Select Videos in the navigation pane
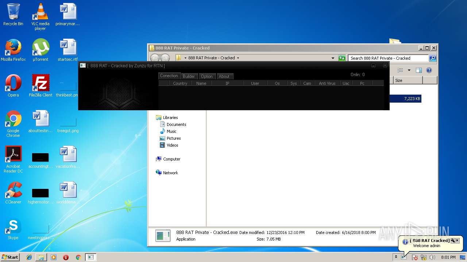The width and height of the screenshot is (467, 262). 172,145
